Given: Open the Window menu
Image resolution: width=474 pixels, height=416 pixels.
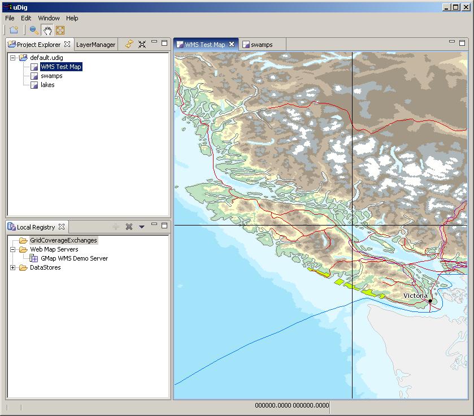Looking at the screenshot, I should 49,18.
